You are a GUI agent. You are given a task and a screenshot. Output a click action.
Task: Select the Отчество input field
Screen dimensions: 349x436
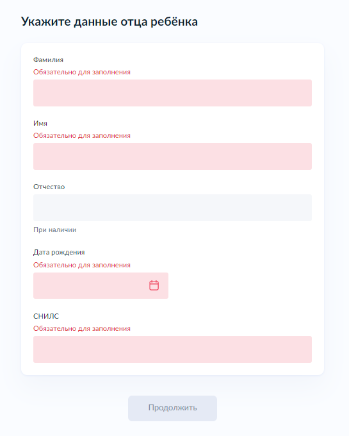click(172, 208)
